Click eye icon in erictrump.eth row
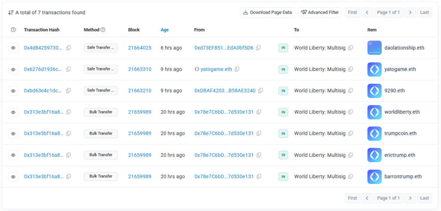The height and width of the screenshot is (211, 441). [13, 155]
